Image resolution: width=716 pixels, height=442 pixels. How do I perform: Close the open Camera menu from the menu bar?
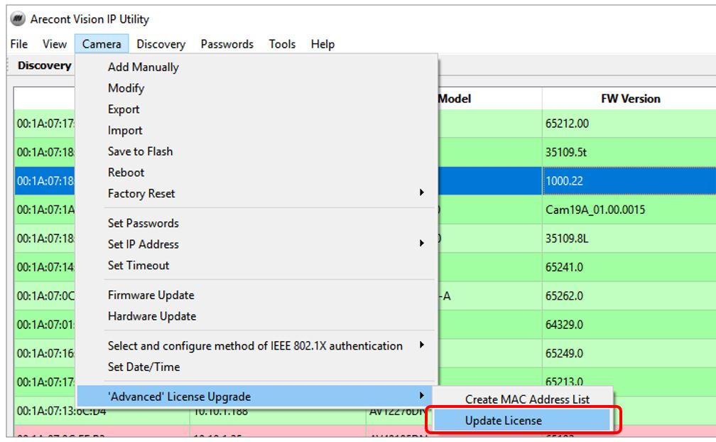coord(102,44)
